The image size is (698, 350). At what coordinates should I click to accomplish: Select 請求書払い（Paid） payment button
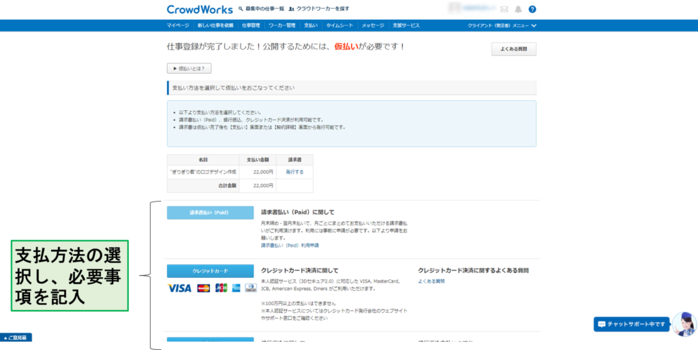[210, 212]
